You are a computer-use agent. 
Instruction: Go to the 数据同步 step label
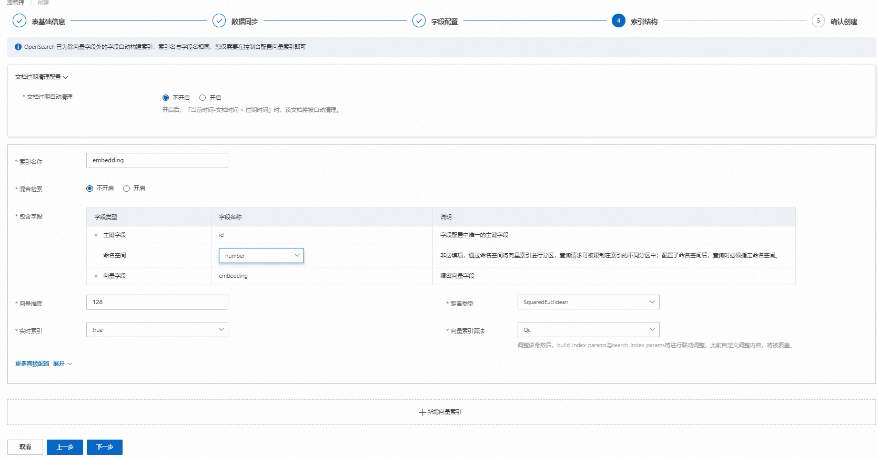[x=245, y=22]
